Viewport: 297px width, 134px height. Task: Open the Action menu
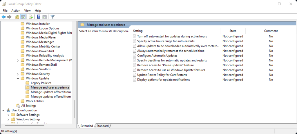[16, 11]
